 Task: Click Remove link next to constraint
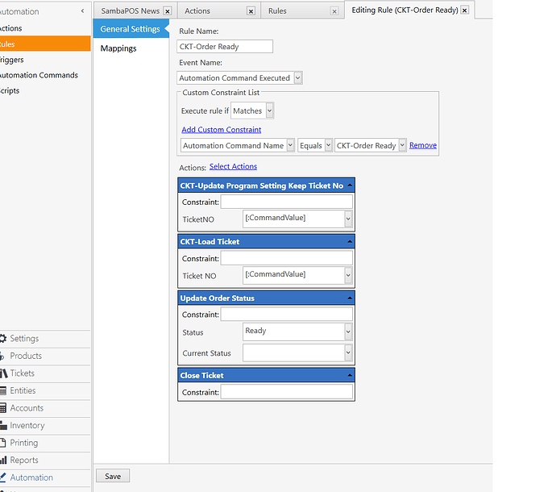pyautogui.click(x=423, y=145)
